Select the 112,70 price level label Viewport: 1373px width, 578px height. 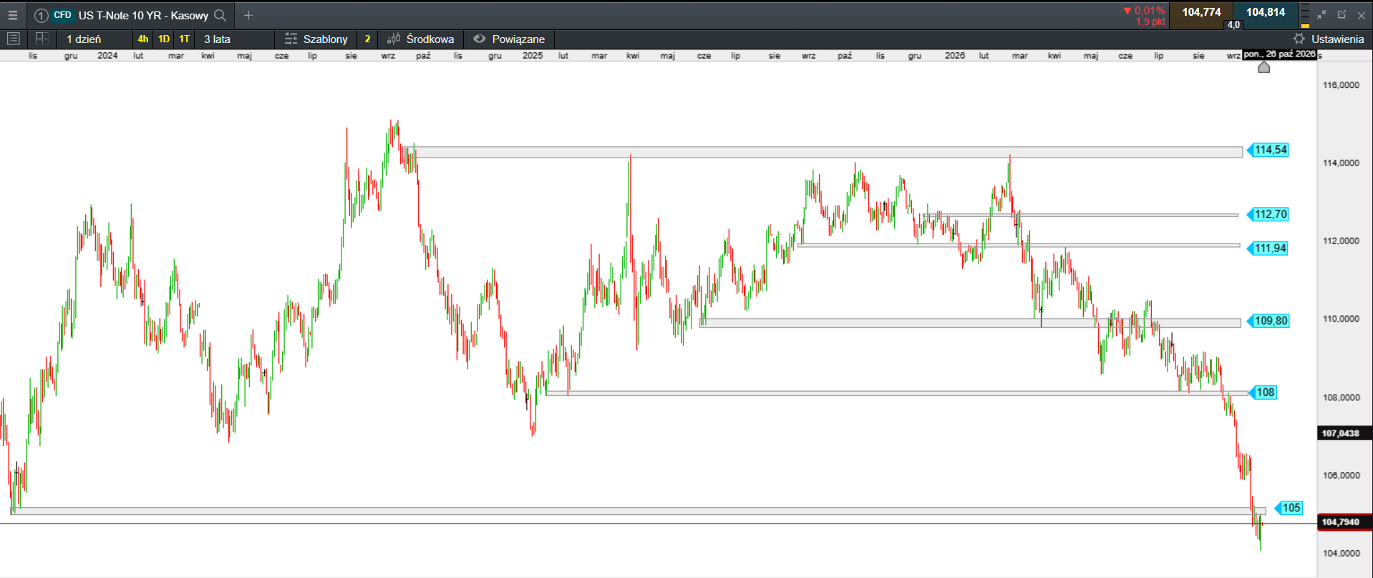pyautogui.click(x=1268, y=214)
